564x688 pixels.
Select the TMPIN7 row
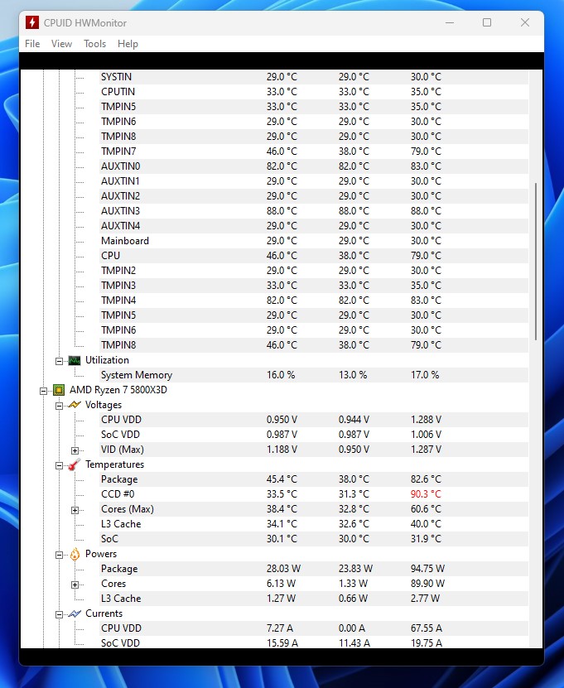pyautogui.click(x=314, y=152)
